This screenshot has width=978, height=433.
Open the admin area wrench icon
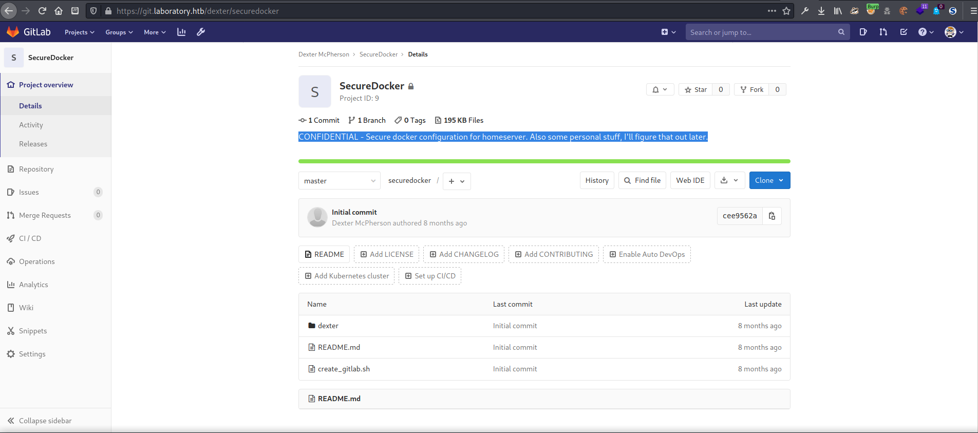pyautogui.click(x=201, y=32)
